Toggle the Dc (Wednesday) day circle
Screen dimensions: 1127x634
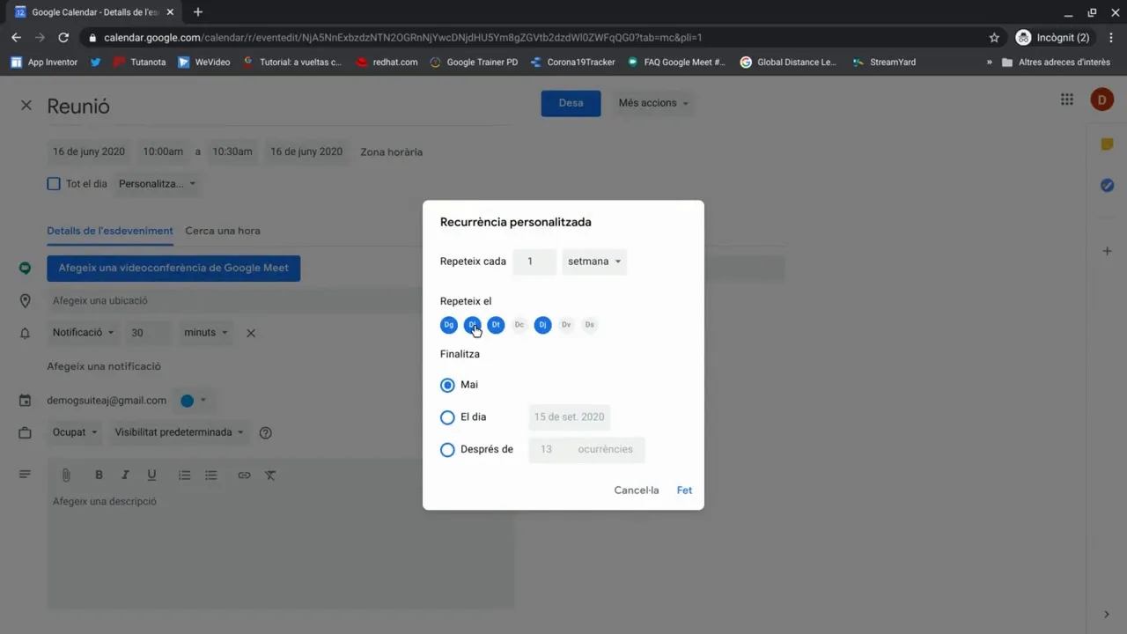click(519, 325)
